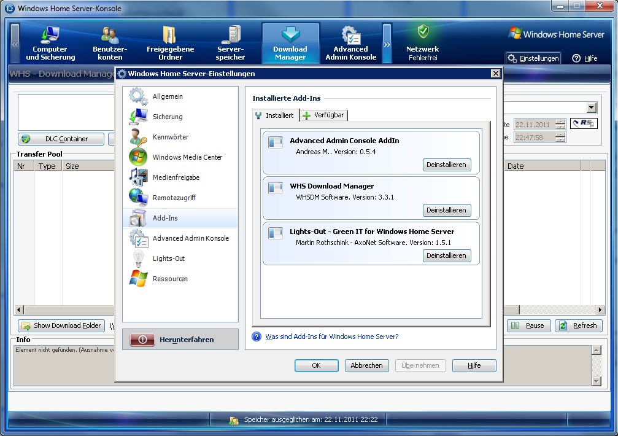618x436 pixels.
Task: Click Windows Home Server logo
Action: [556, 34]
